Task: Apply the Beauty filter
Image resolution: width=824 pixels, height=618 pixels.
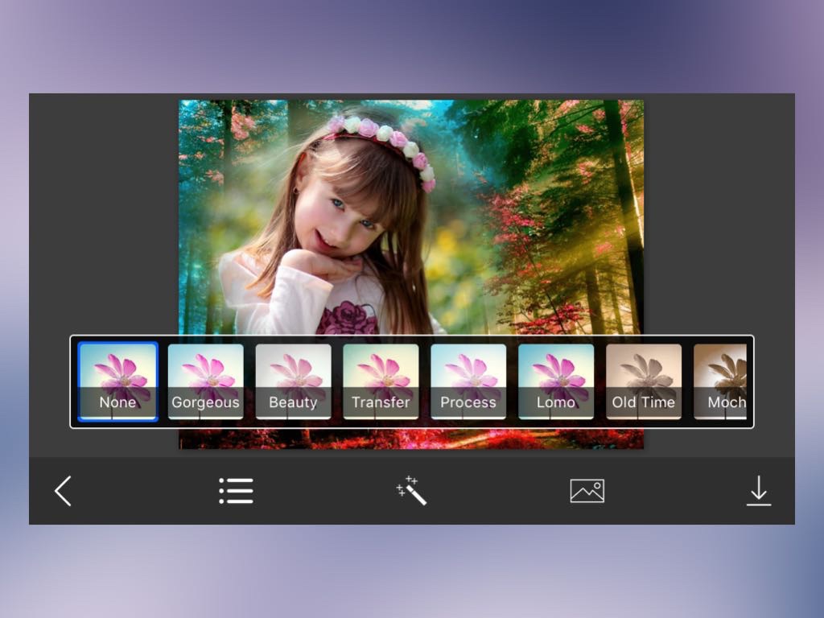Action: pos(293,381)
